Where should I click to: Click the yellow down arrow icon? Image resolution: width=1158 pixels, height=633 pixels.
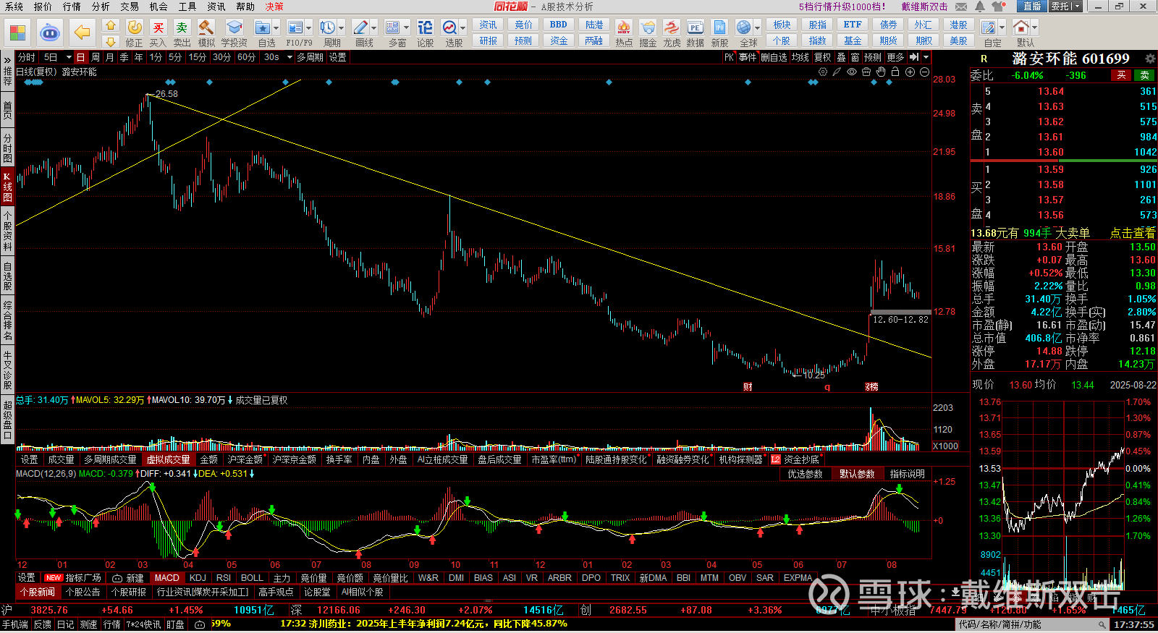tap(111, 42)
